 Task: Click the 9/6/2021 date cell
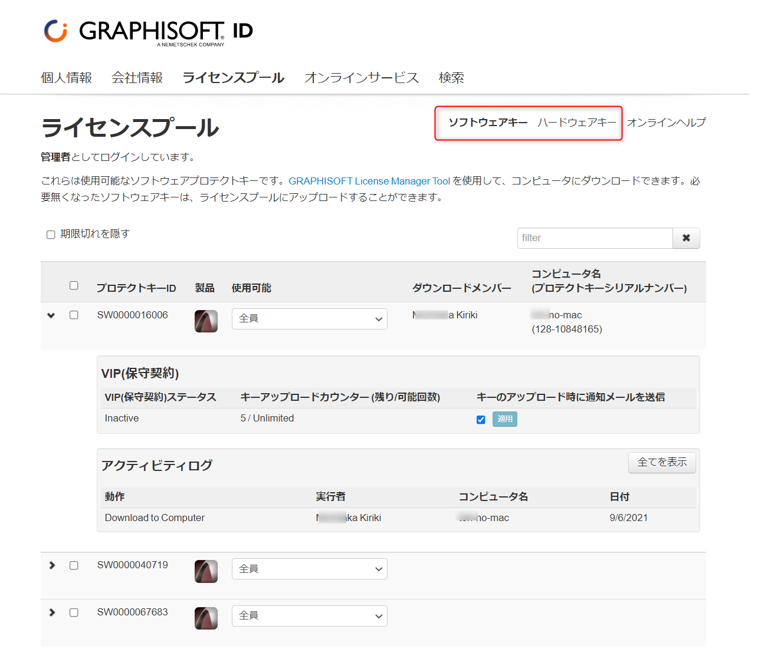coord(629,518)
